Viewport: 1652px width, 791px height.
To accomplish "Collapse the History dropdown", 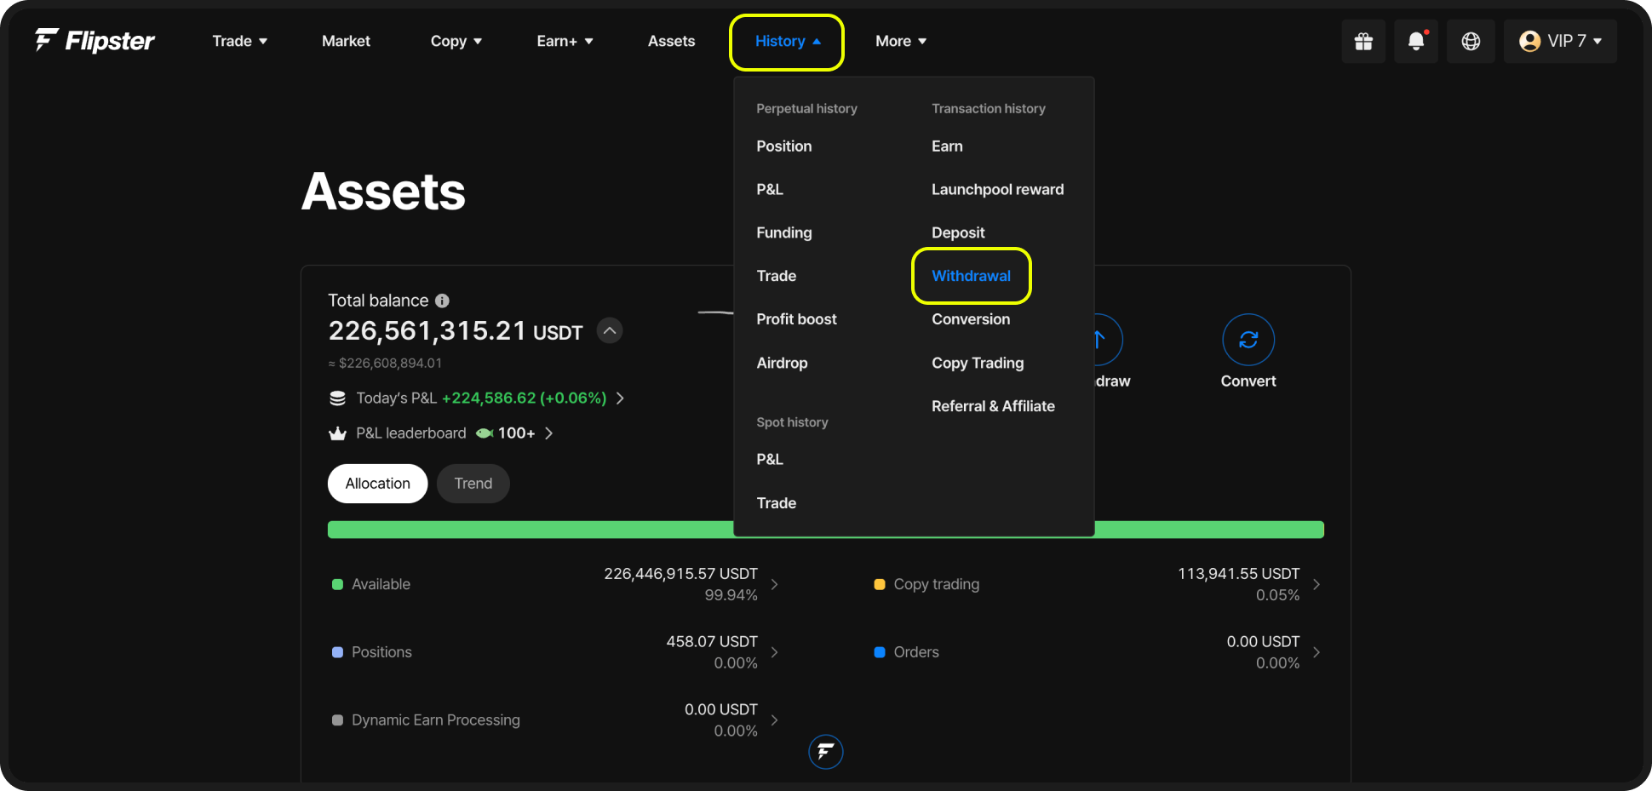I will [787, 42].
